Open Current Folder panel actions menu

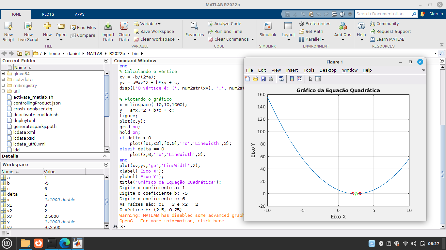coord(106,61)
